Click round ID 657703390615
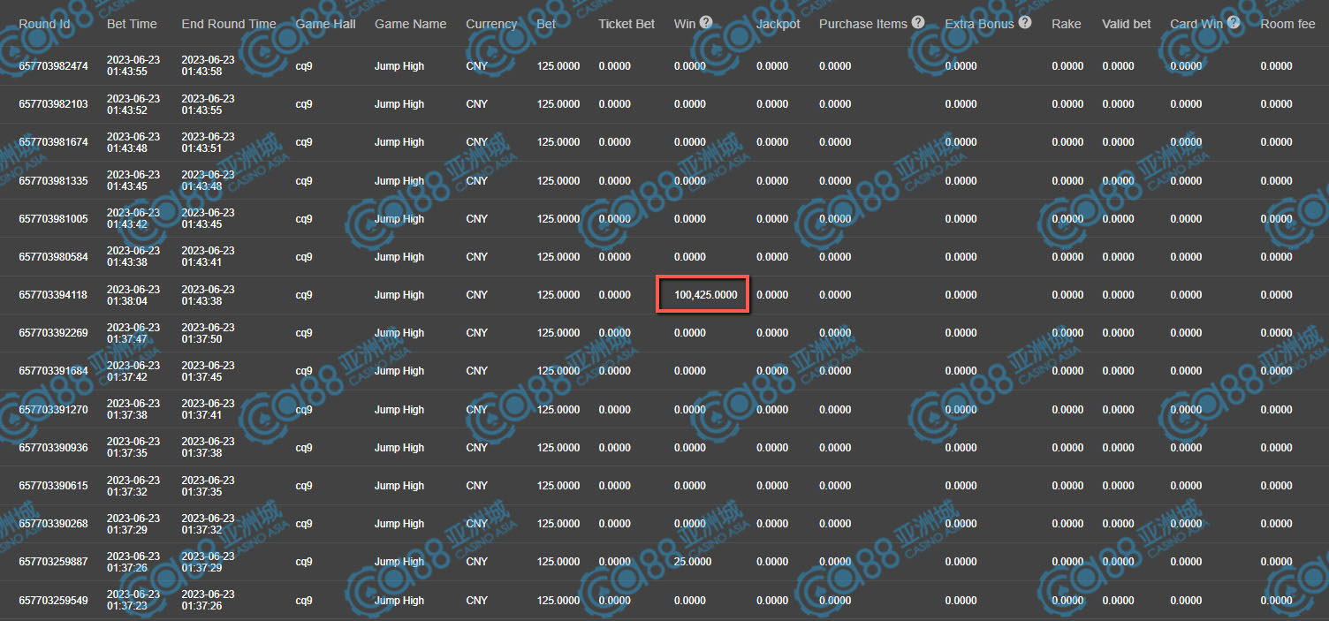 click(x=53, y=486)
